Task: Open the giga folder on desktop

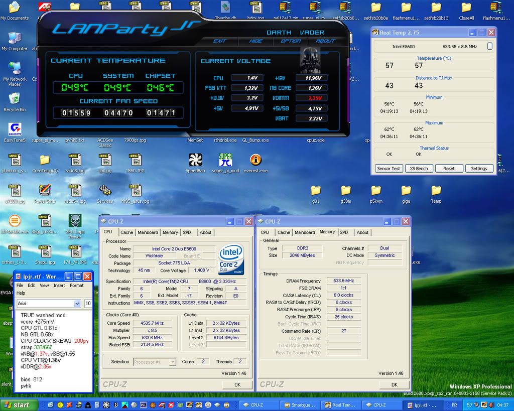Action: tap(406, 191)
